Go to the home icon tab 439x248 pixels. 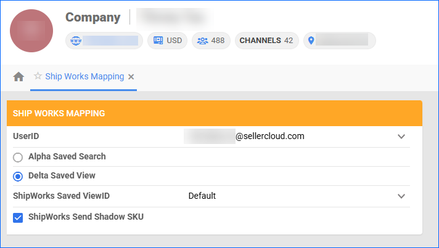point(18,77)
